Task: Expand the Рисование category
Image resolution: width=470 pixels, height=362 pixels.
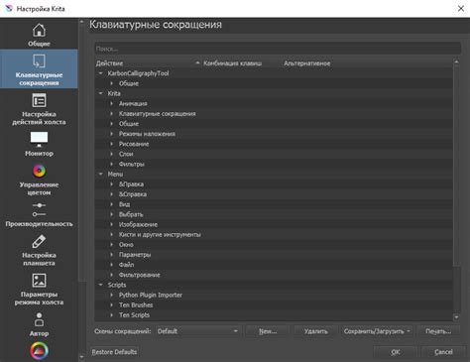Action: click(112, 144)
